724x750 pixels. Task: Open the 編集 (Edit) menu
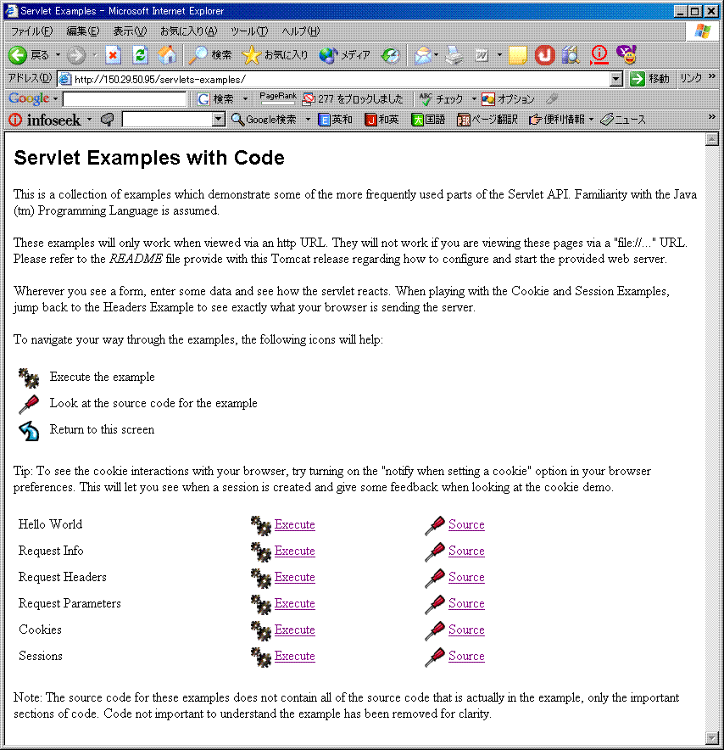(x=83, y=31)
